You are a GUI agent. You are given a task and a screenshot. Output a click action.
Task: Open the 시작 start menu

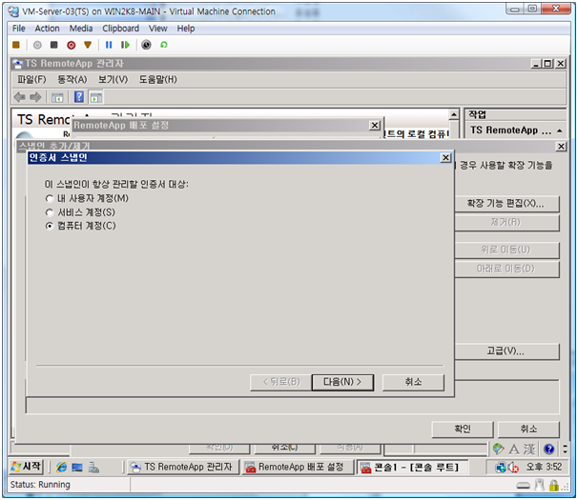coord(26,467)
